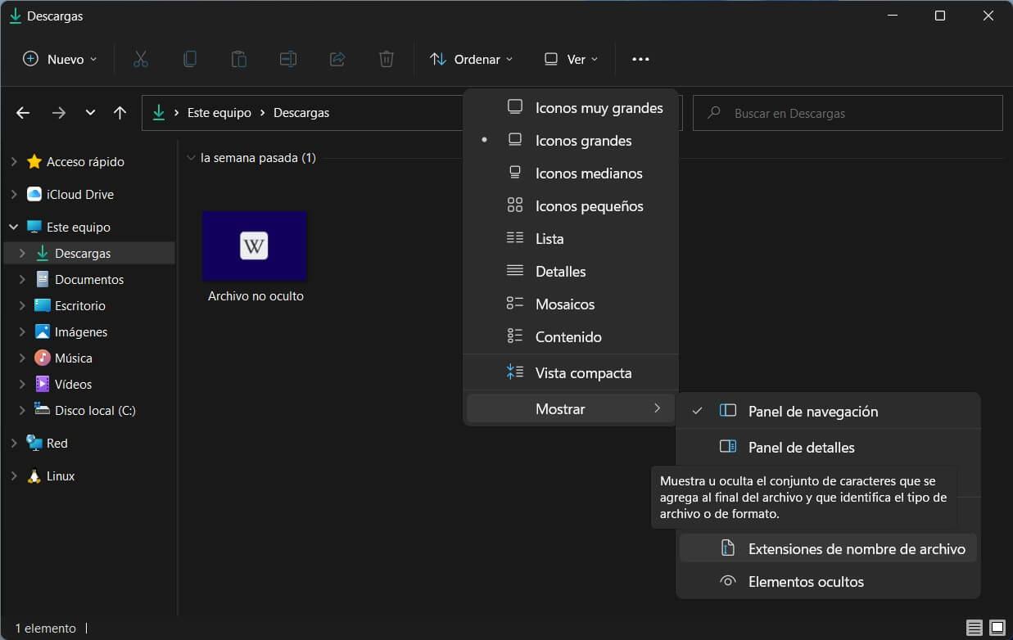Open the three-dots more options menu
Image resolution: width=1013 pixels, height=640 pixels.
[640, 59]
